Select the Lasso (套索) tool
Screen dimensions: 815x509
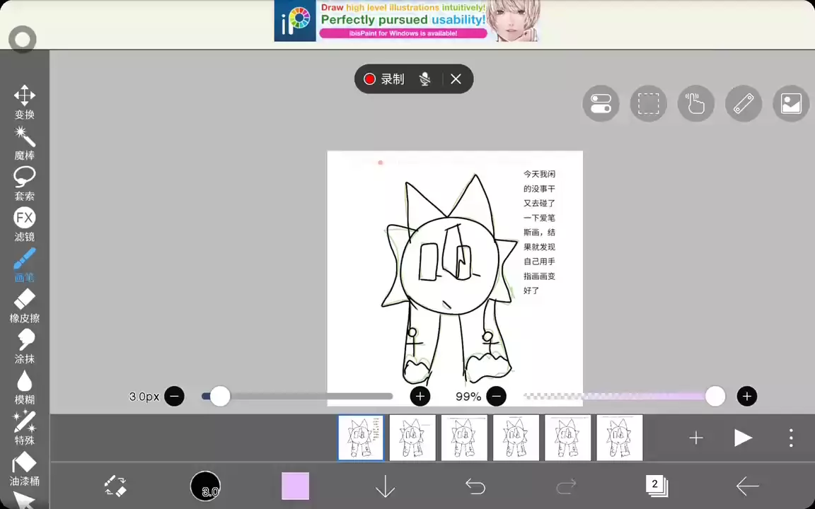24,182
